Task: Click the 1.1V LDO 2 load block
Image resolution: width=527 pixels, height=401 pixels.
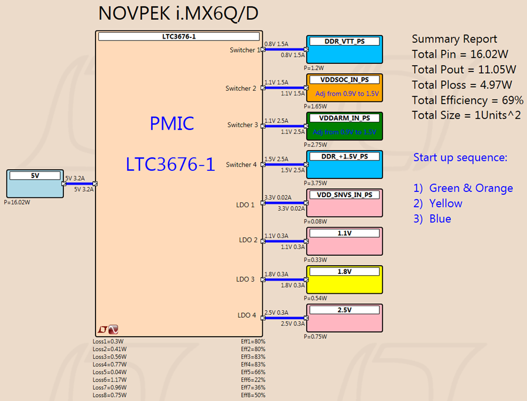Action: pyautogui.click(x=344, y=241)
